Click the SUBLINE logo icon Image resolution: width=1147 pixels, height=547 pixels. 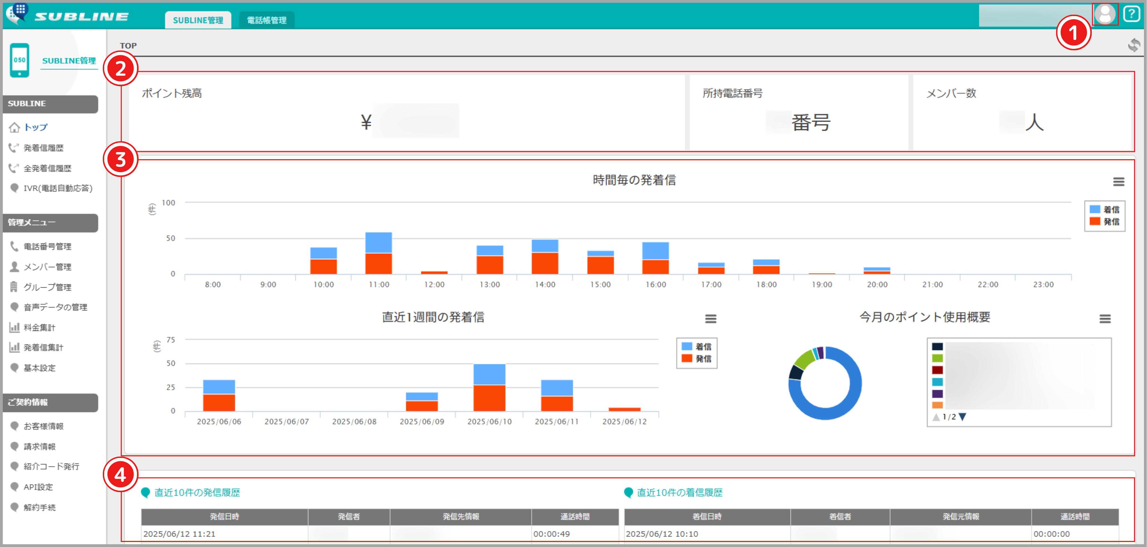coord(17,13)
